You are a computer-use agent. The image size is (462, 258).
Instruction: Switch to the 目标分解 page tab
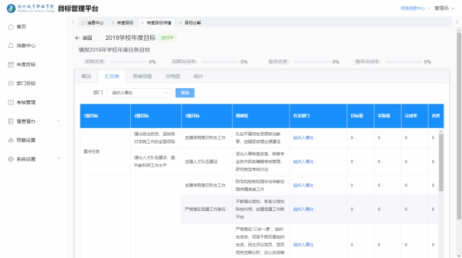[x=193, y=23]
